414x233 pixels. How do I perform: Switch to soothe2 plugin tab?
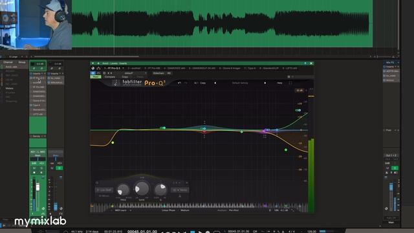[134, 68]
